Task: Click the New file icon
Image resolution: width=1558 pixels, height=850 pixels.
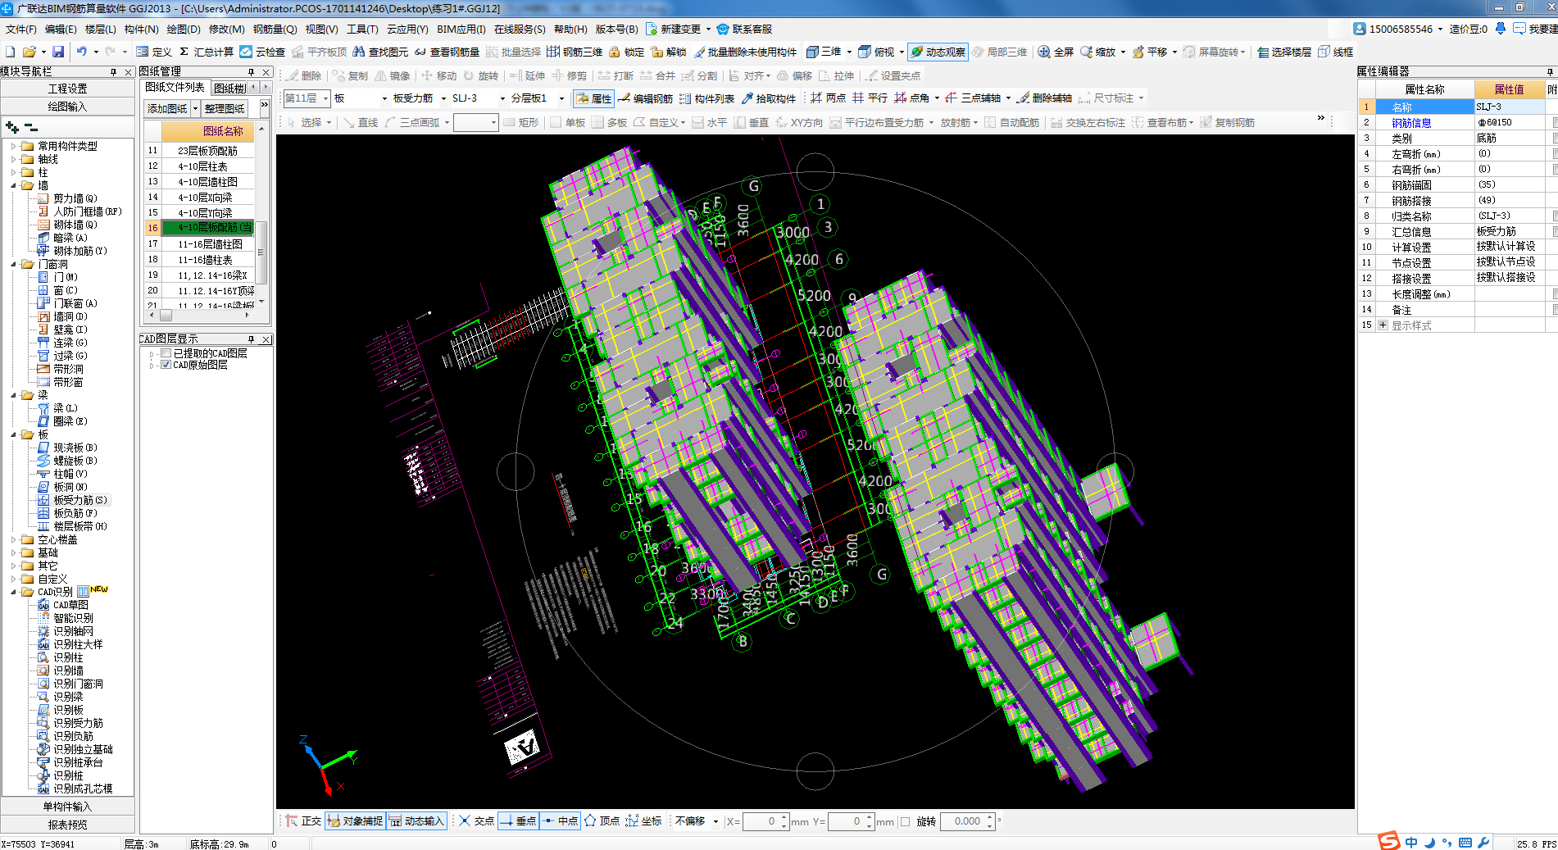Action: pos(10,52)
